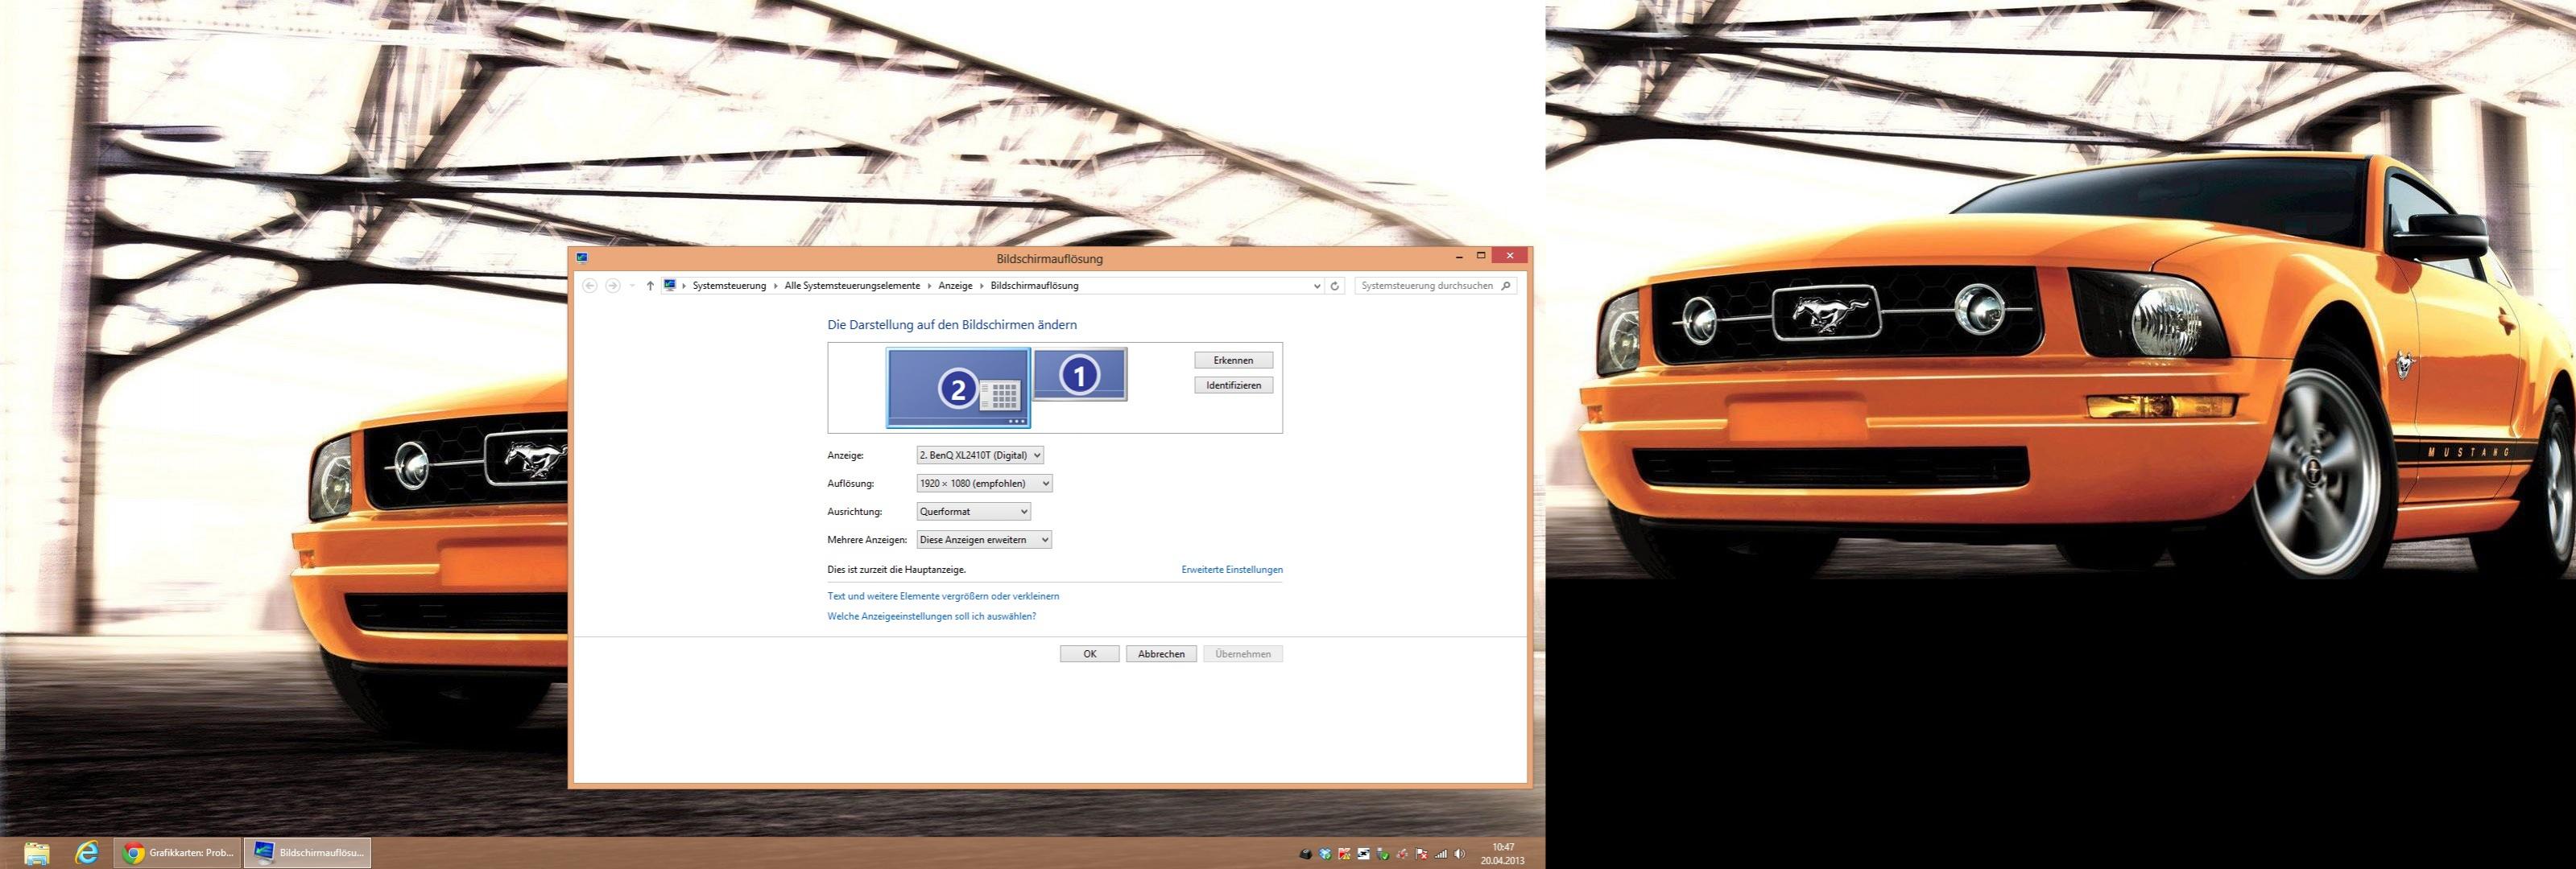This screenshot has width=2576, height=869.
Task: Click the refresh icon in address bar
Action: [1334, 286]
